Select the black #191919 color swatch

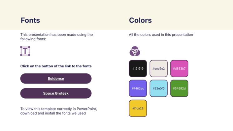point(138,69)
